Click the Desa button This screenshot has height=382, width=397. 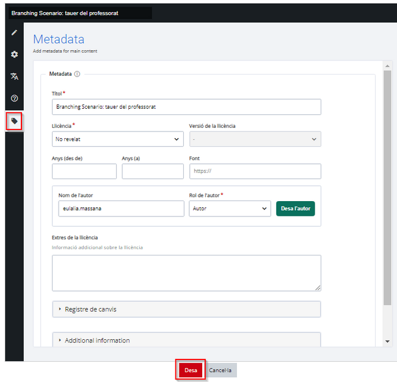coord(191,370)
